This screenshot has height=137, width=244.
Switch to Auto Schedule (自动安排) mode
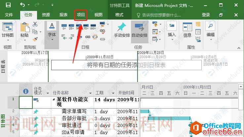(x=140, y=32)
